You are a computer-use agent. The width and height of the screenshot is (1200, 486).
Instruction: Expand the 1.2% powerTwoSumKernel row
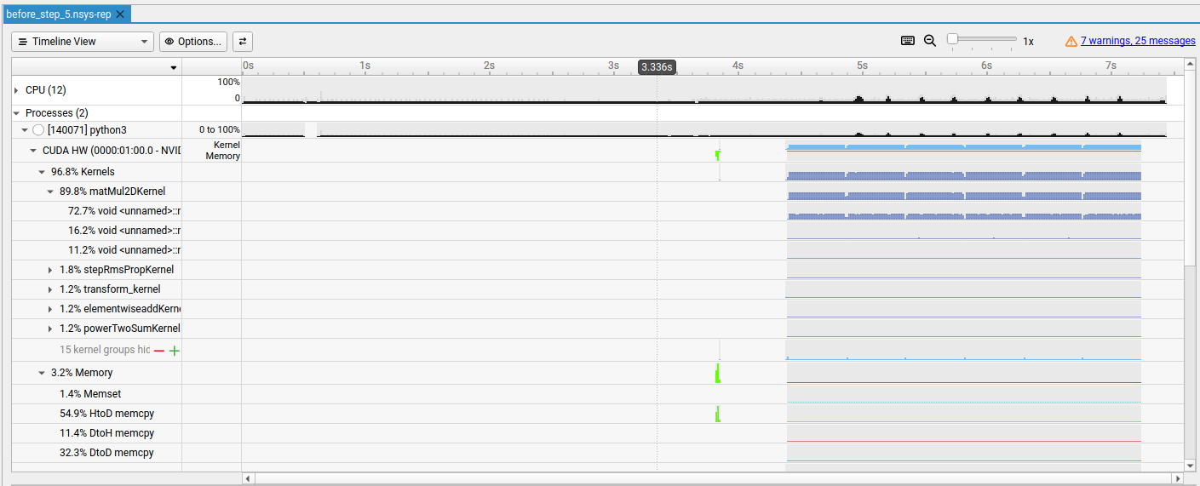50,329
